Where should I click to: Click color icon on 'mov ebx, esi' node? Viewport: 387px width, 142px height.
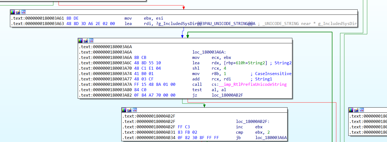[x=13, y=12]
